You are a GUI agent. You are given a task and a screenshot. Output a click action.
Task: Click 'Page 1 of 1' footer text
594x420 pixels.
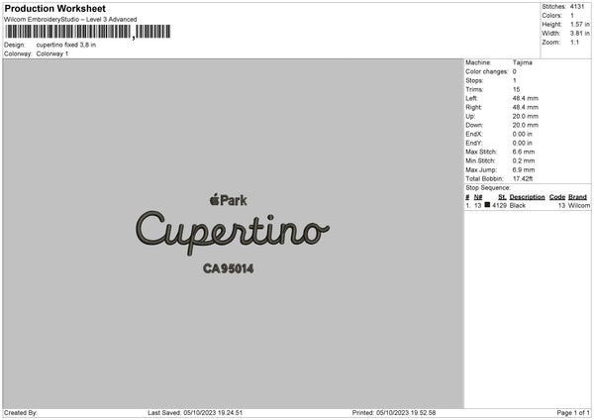pos(573,413)
